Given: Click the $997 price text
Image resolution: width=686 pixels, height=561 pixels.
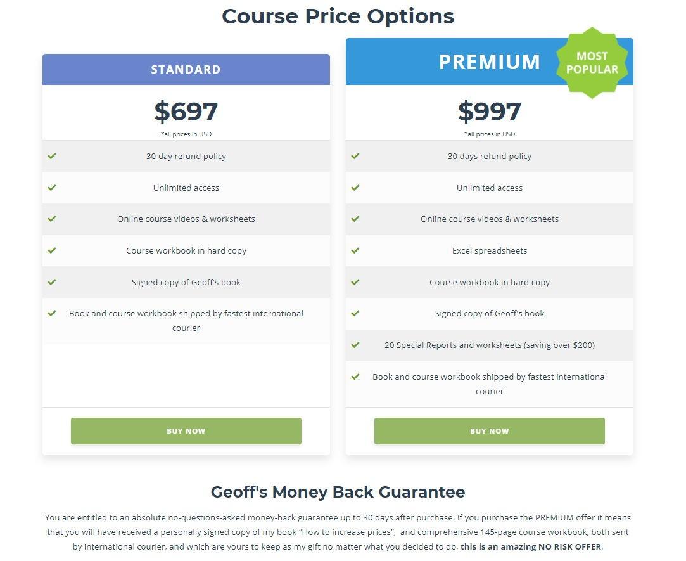Looking at the screenshot, I should point(489,112).
